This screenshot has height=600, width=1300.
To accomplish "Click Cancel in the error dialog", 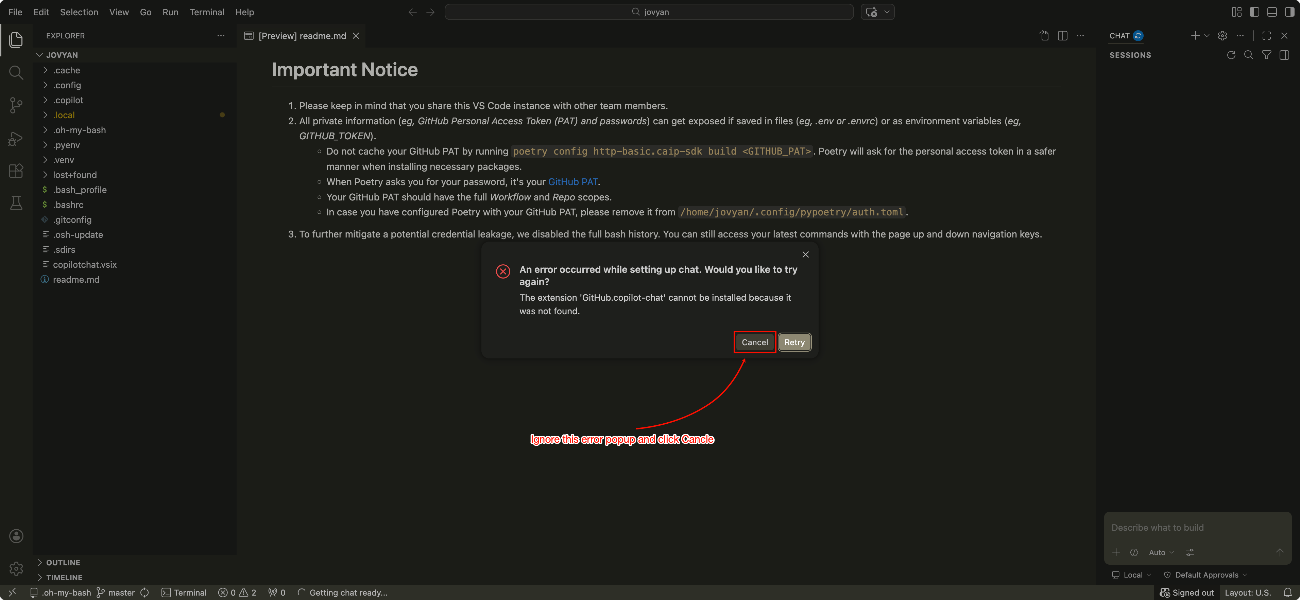I will pyautogui.click(x=754, y=342).
